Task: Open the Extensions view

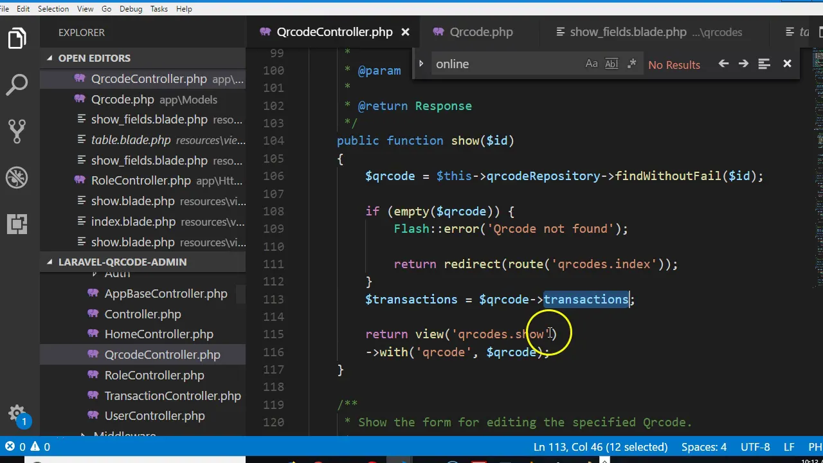Action: coord(17,223)
